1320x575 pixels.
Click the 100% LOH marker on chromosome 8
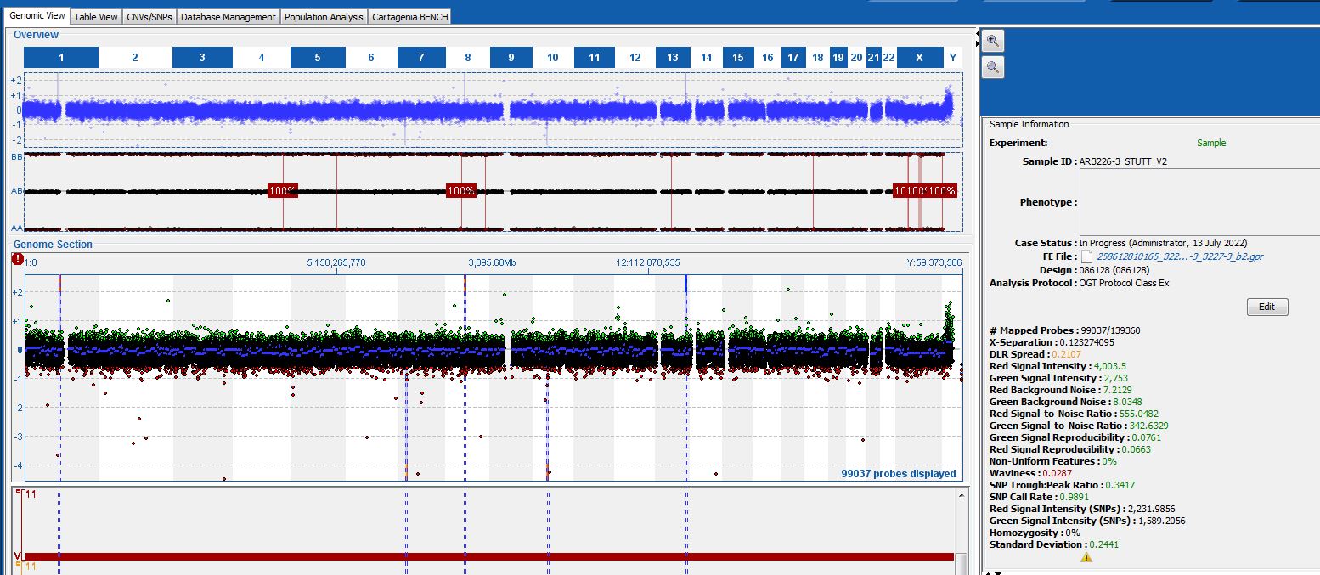[461, 191]
